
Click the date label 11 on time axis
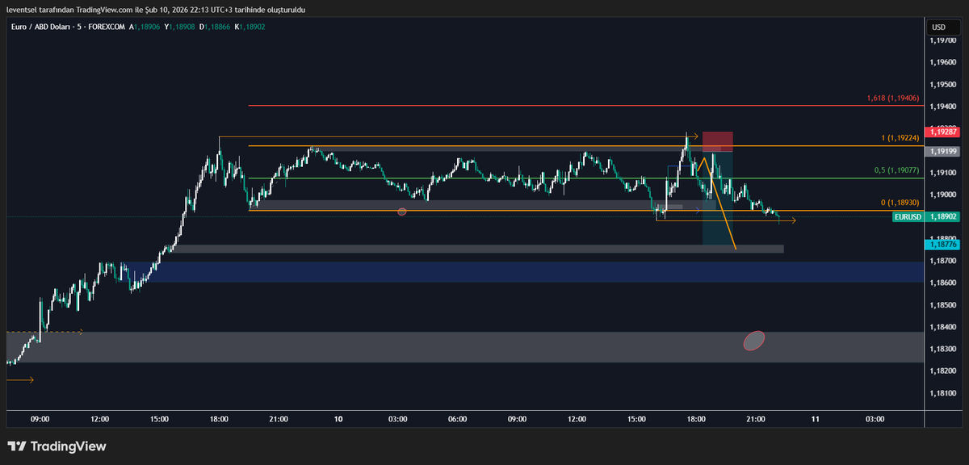pyautogui.click(x=816, y=419)
